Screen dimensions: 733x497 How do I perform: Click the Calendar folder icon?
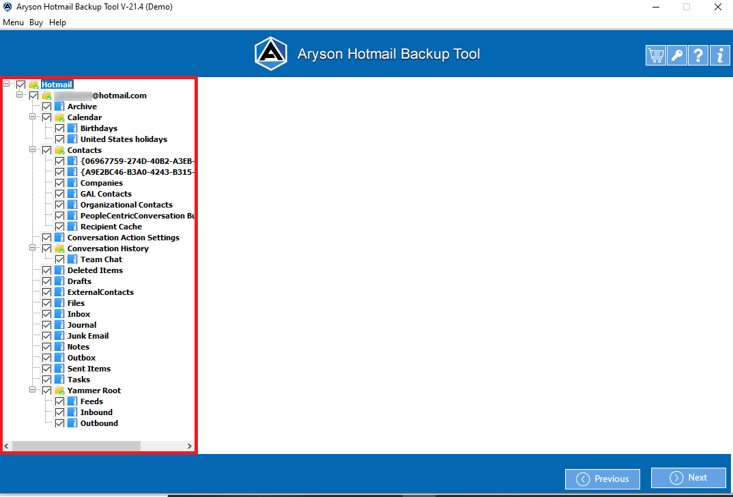[x=59, y=117]
